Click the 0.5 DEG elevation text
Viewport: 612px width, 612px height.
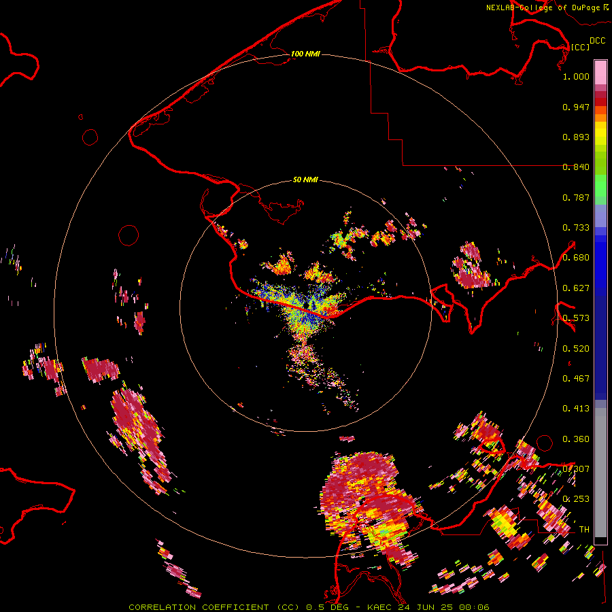coord(327,607)
